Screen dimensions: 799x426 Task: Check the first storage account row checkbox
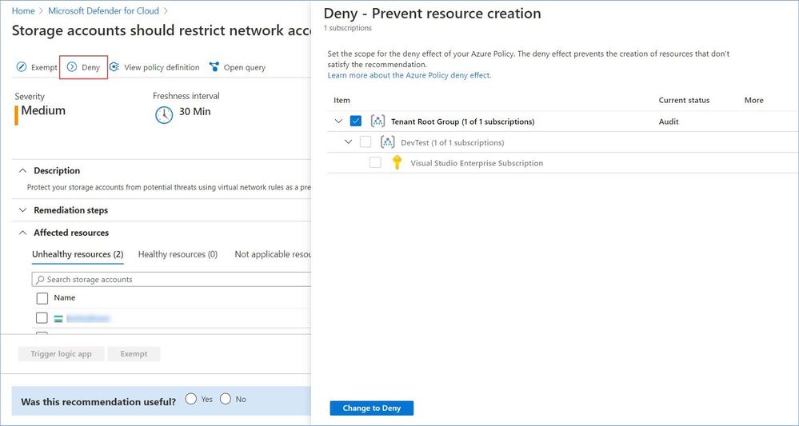point(42,318)
